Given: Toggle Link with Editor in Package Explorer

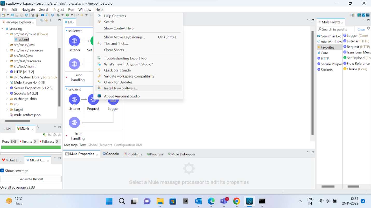Looking at the screenshot, I should pyautogui.click(x=46, y=20).
